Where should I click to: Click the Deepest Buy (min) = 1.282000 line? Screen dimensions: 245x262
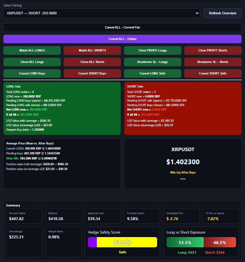click(x=25, y=130)
